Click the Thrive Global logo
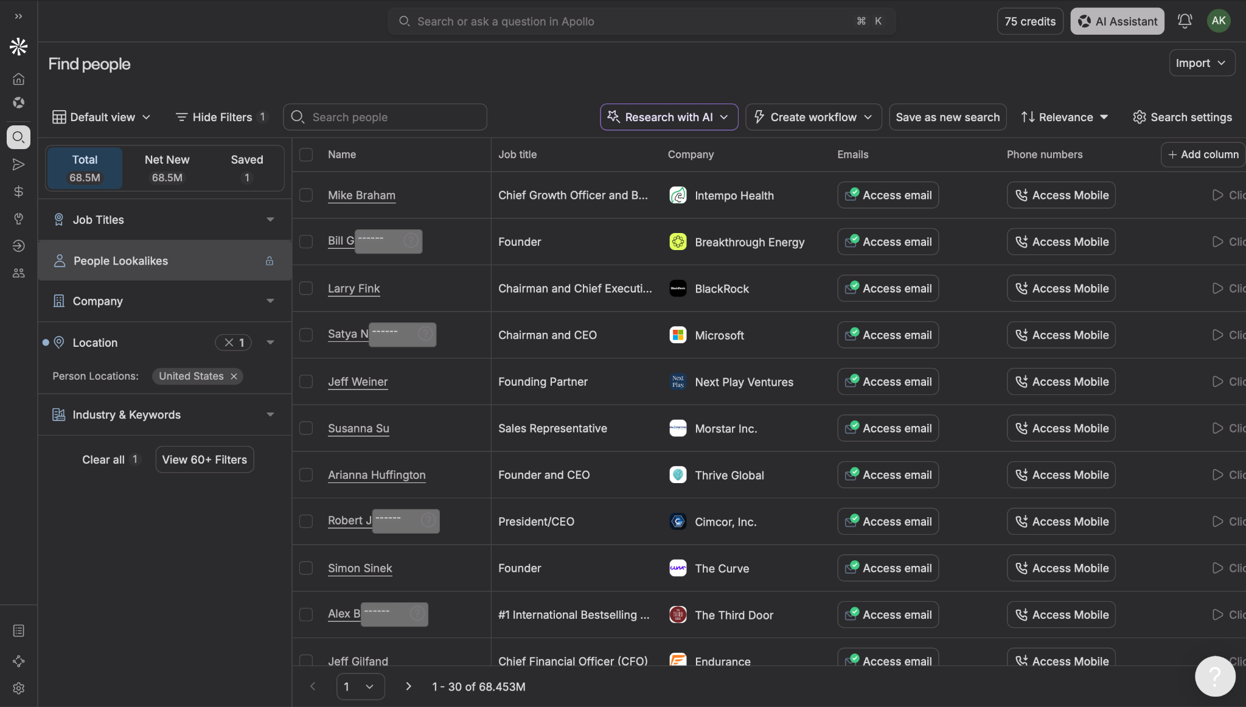This screenshot has height=707, width=1246. click(678, 475)
